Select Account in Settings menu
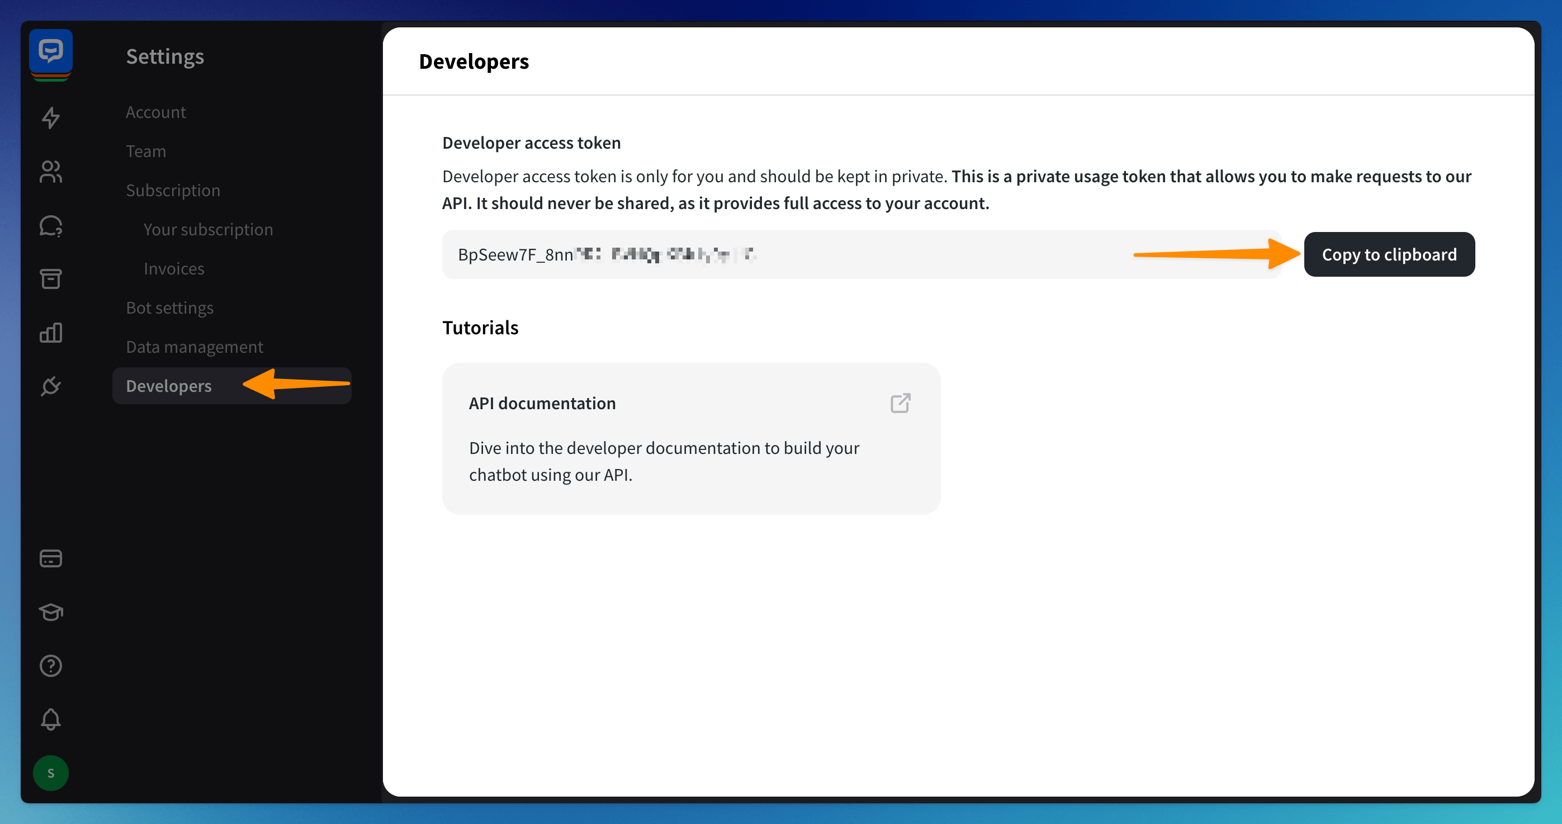Image resolution: width=1562 pixels, height=824 pixels. 156,112
